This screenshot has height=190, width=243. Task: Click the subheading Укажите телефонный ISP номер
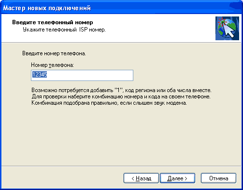pos(64,30)
